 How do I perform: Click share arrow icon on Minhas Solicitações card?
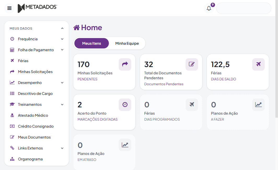click(125, 64)
